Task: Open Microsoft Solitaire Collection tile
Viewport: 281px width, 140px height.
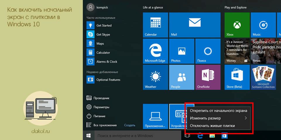Action: point(263,77)
